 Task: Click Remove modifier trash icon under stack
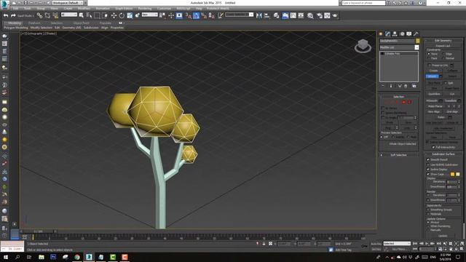pos(406,86)
